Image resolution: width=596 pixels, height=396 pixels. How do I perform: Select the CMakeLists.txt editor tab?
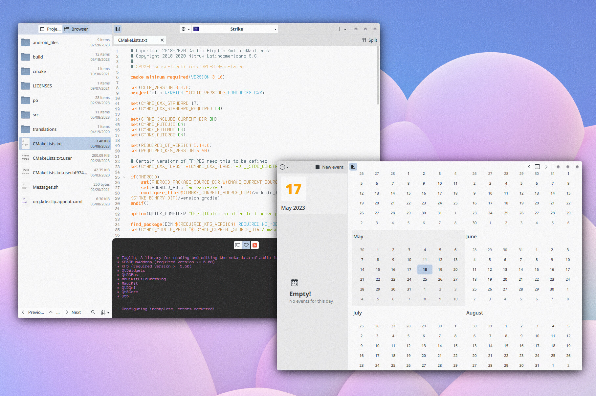(140, 40)
